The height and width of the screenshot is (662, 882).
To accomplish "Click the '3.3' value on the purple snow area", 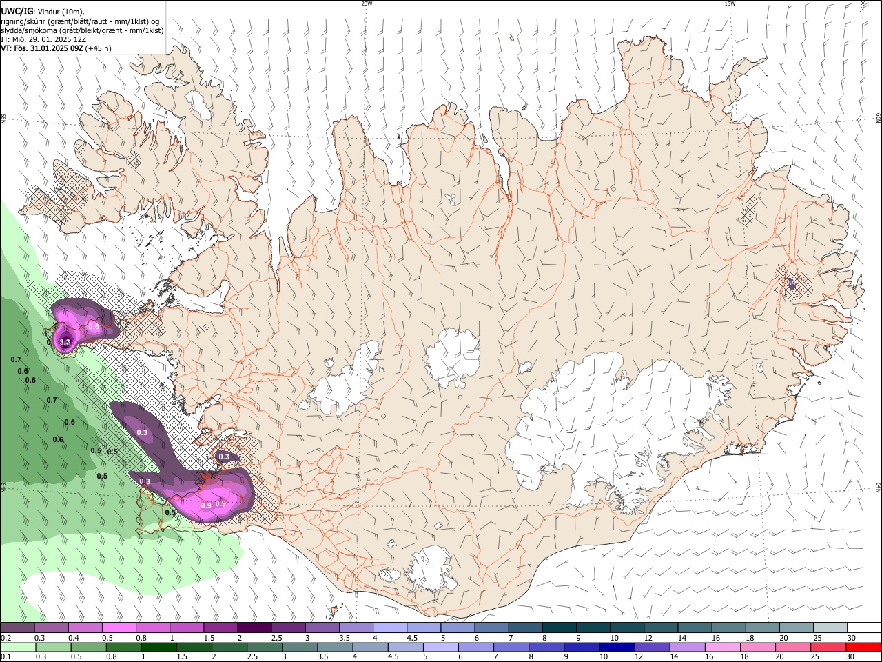I will click(x=65, y=342).
